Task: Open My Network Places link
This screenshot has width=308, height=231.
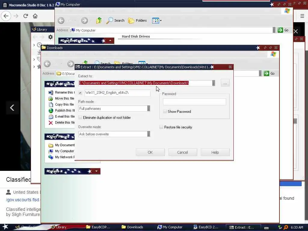Action: coord(62,157)
